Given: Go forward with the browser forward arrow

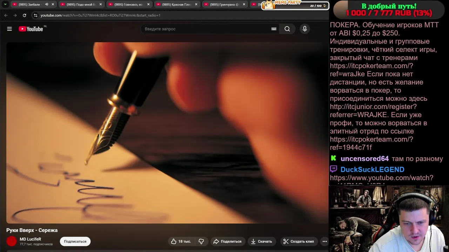Looking at the screenshot, I should pos(15,15).
